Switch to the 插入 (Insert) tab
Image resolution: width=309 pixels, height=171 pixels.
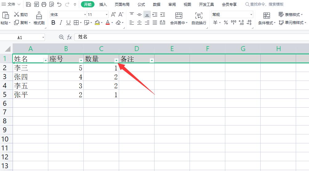tap(103, 4)
